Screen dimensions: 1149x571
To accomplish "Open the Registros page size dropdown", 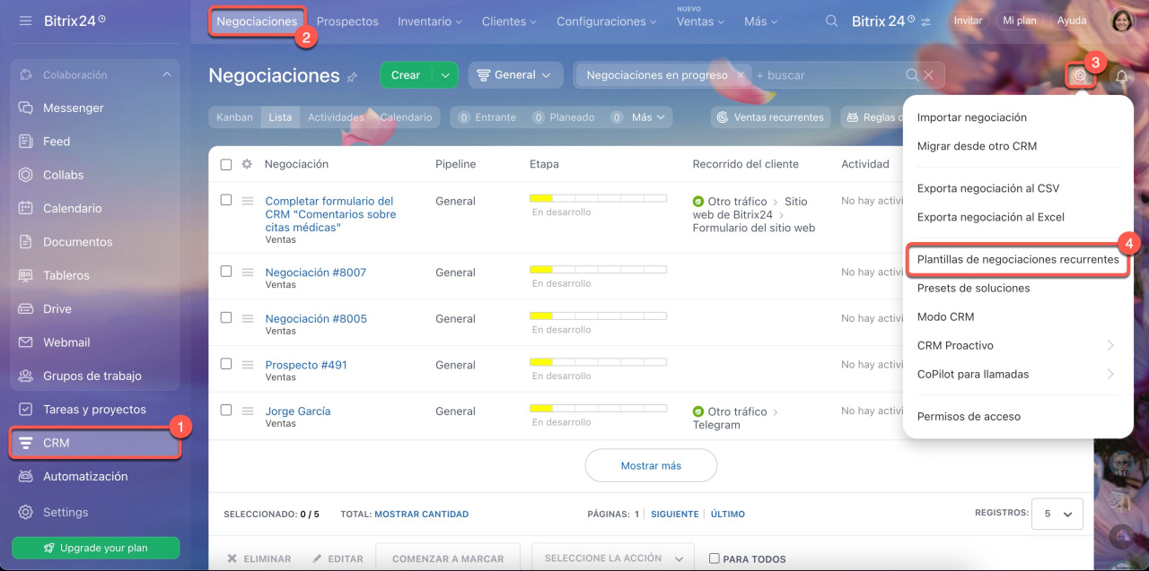I will (x=1057, y=515).
